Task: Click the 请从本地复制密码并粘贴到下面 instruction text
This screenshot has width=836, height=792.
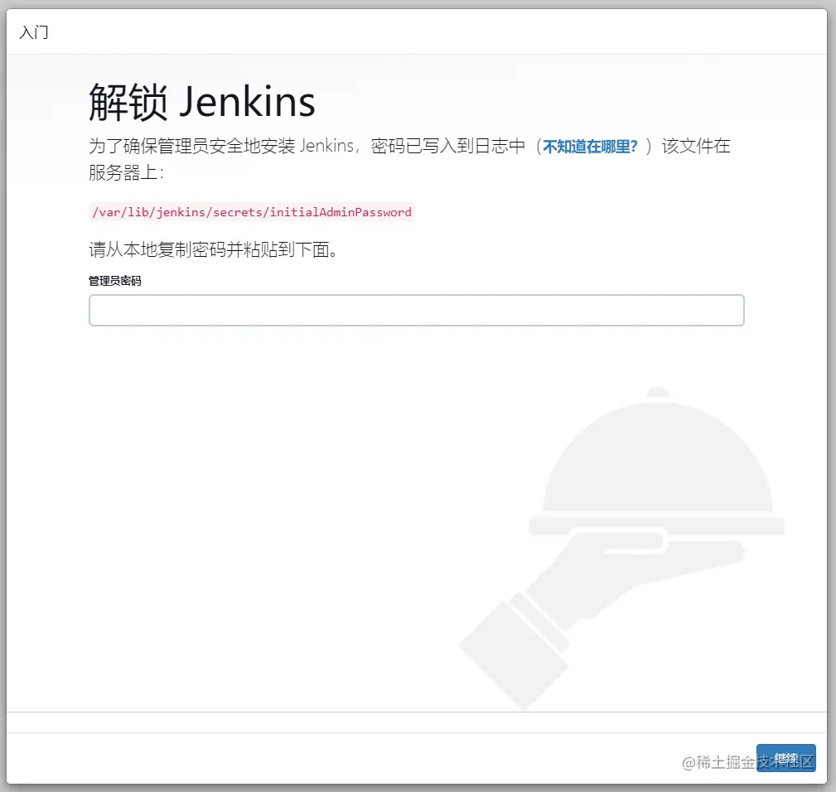Action: click(x=213, y=249)
